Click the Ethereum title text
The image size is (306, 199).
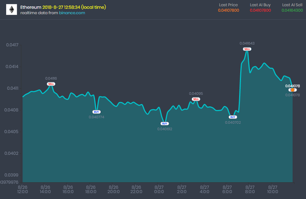point(31,7)
